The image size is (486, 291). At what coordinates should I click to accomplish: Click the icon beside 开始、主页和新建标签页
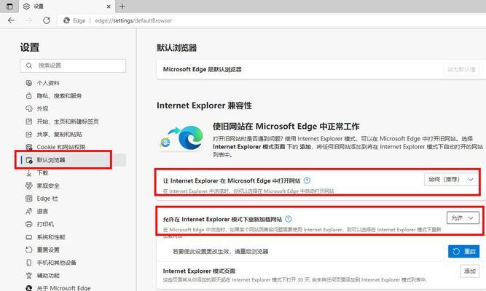29,121
